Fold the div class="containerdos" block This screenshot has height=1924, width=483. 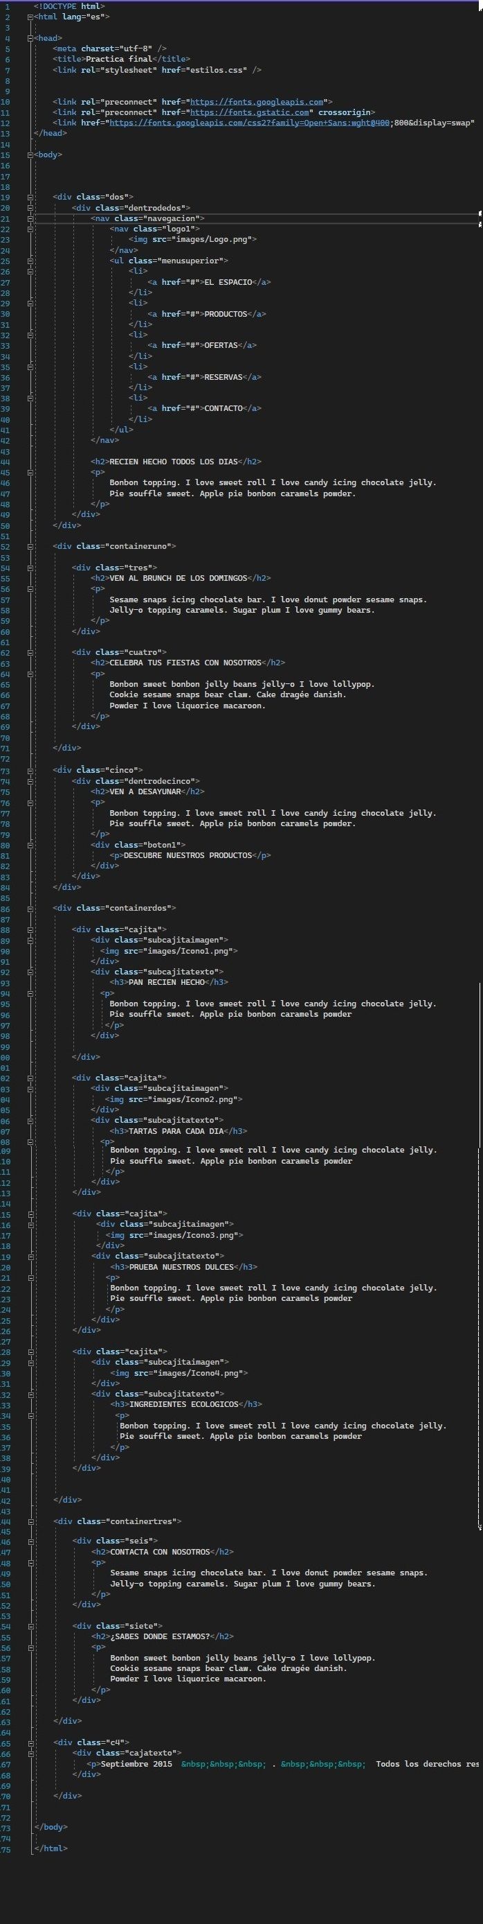[x=30, y=907]
